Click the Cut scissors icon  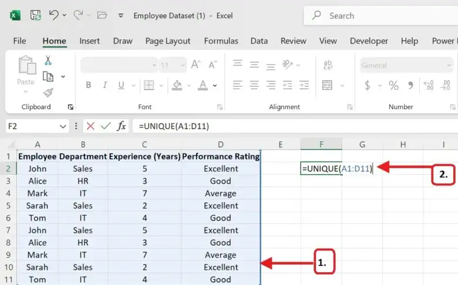click(x=48, y=60)
